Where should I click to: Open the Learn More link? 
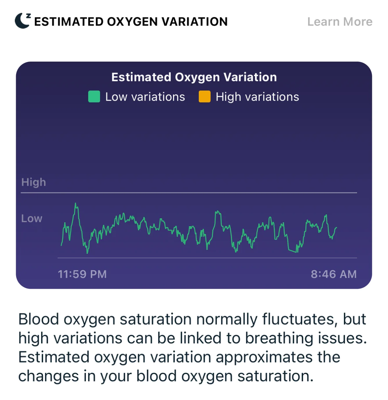point(340,22)
